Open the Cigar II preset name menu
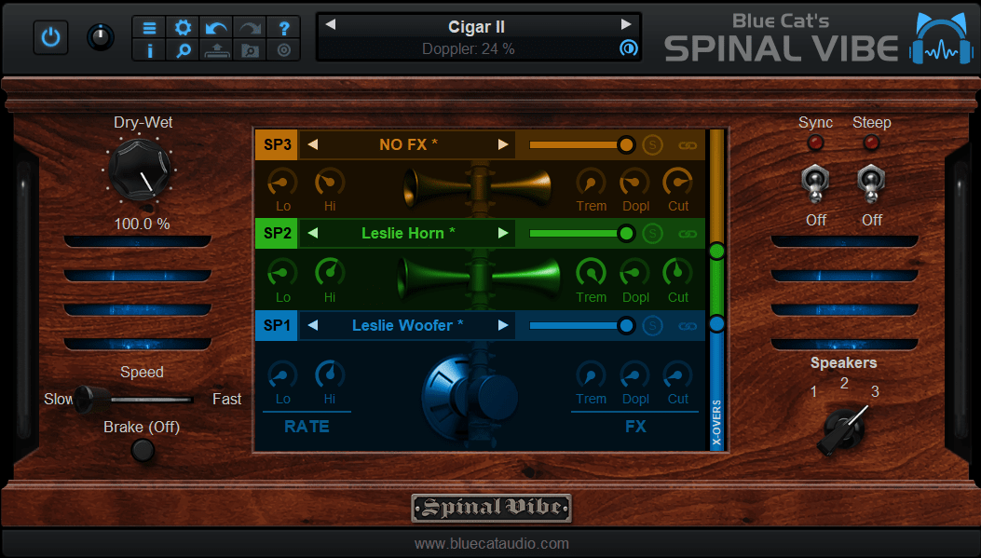Viewport: 981px width, 558px height. (476, 26)
